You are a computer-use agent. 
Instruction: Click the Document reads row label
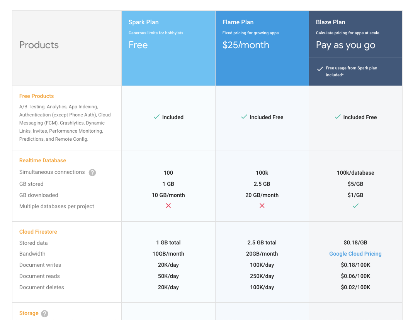(39, 276)
